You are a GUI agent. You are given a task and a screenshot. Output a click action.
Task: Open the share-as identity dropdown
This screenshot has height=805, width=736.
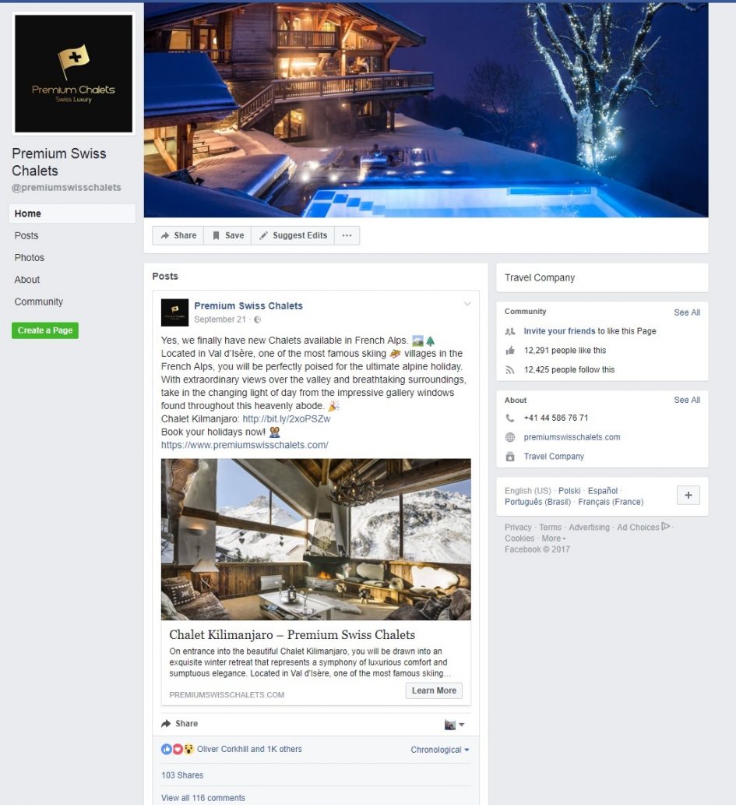[454, 725]
